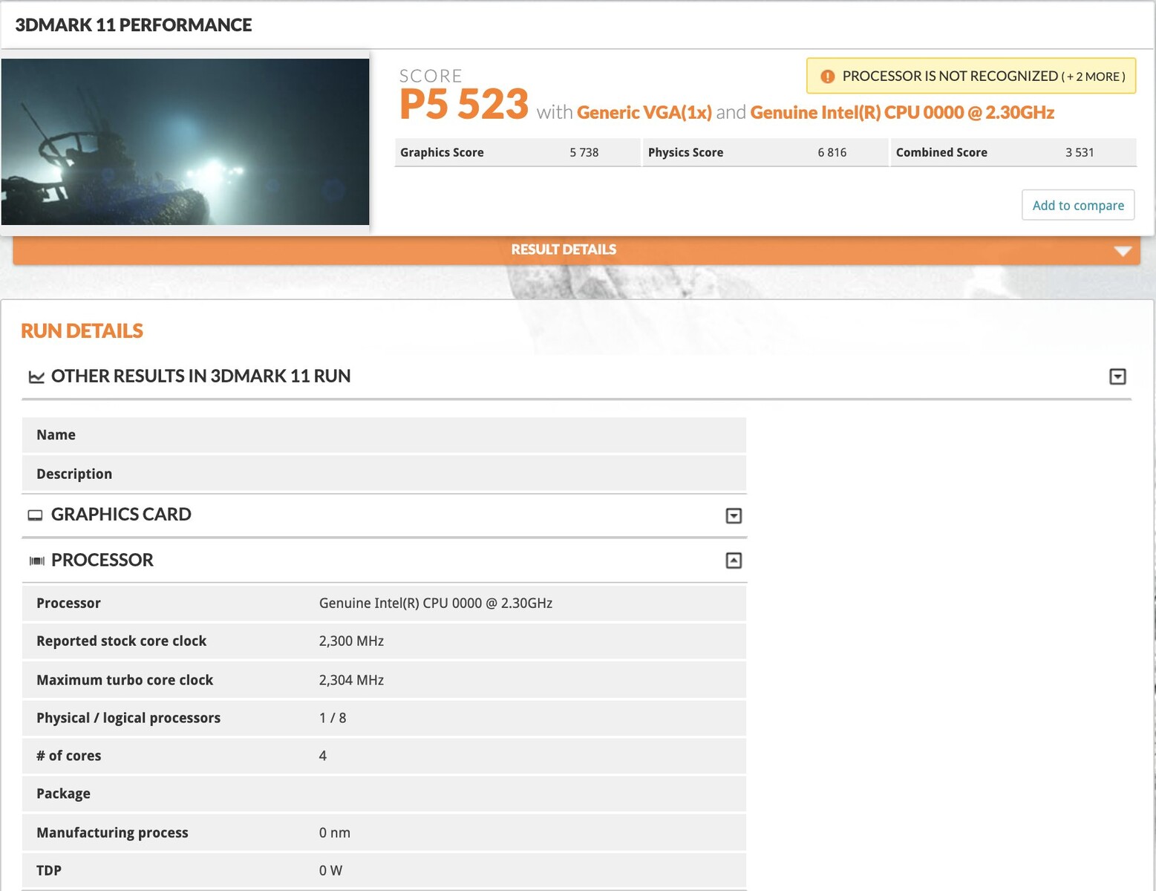Click the Combined Score 3 531 cell
This screenshot has width=1156, height=891.
[1013, 152]
